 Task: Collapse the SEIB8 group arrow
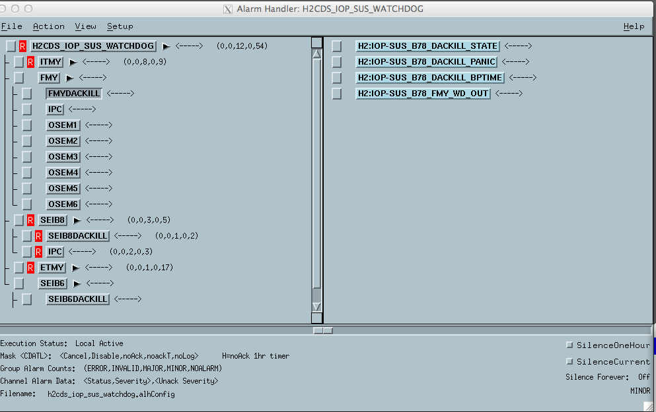pos(77,220)
